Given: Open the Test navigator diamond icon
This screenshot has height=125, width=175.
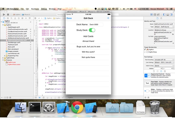Looking at the screenshot, I should point(19,18).
